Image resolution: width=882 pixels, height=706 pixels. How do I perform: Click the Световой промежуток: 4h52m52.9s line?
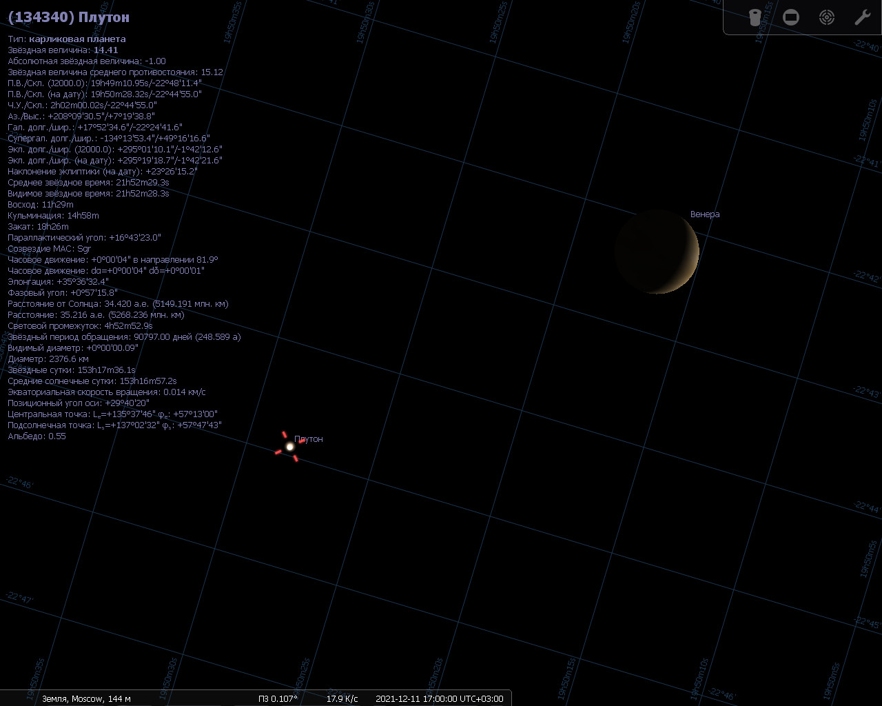pos(80,326)
